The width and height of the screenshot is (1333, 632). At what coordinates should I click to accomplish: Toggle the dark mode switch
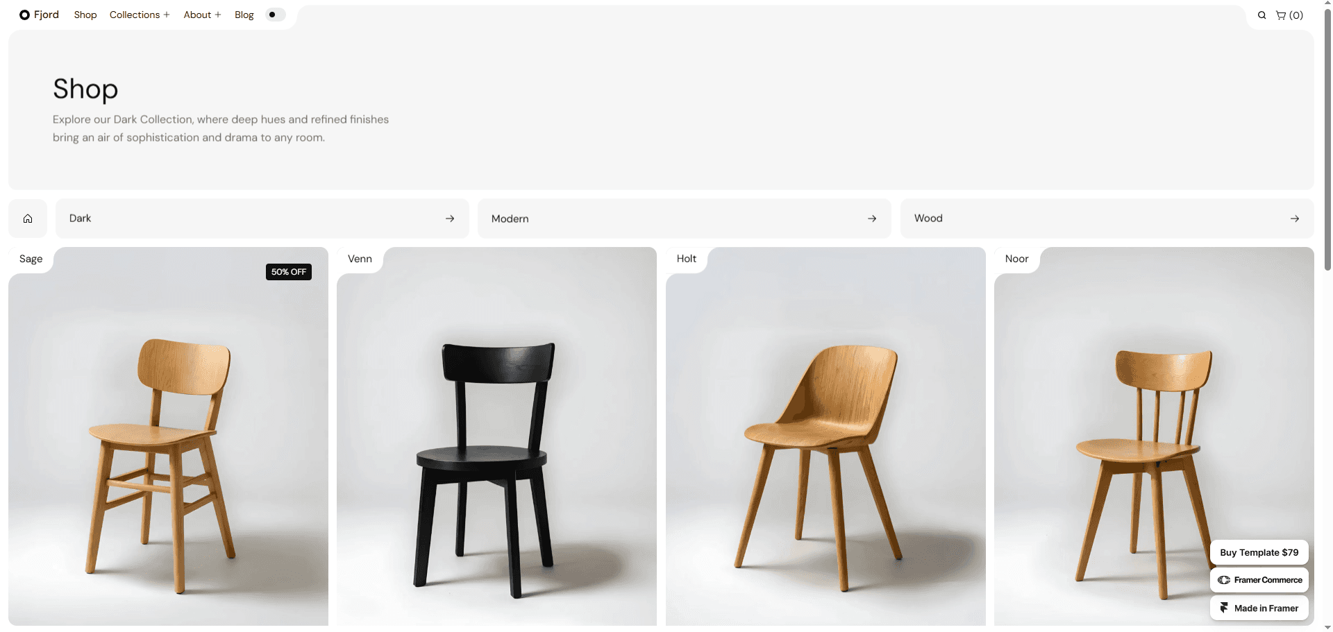pyautogui.click(x=276, y=15)
